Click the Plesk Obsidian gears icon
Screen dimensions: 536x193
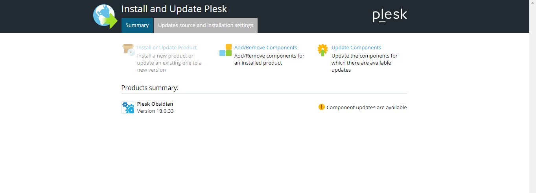[x=128, y=107]
